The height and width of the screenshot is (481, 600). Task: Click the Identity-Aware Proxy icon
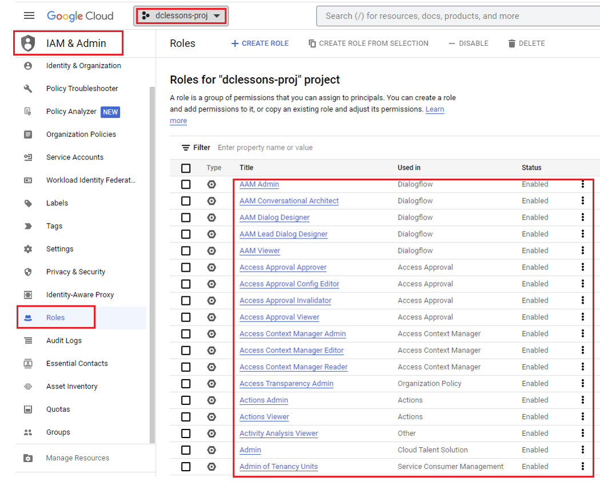(x=28, y=295)
